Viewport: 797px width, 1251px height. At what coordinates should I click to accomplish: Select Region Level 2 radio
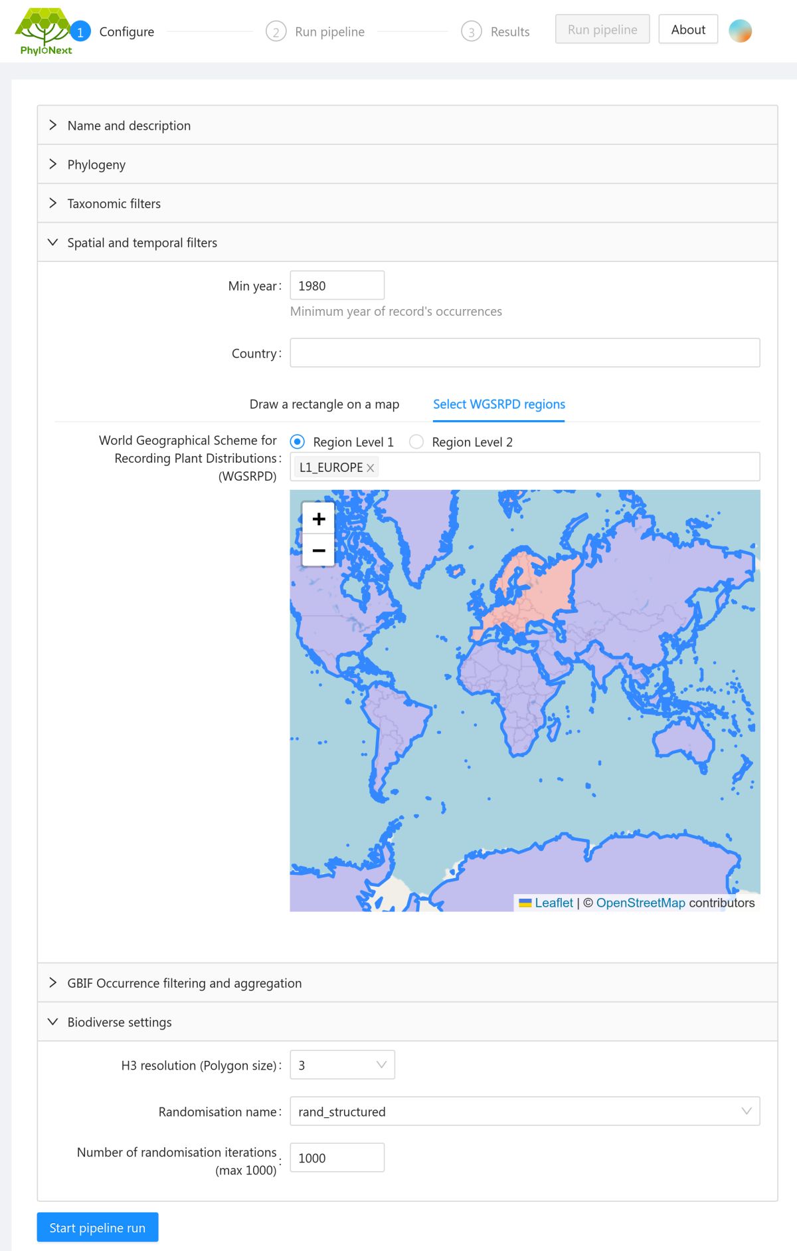tap(416, 441)
